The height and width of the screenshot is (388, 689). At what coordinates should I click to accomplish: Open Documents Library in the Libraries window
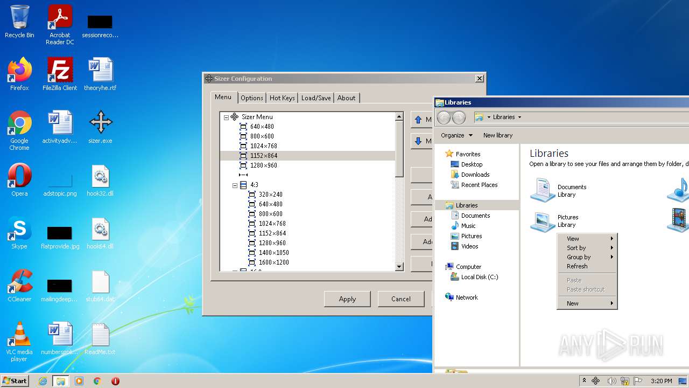click(559, 190)
